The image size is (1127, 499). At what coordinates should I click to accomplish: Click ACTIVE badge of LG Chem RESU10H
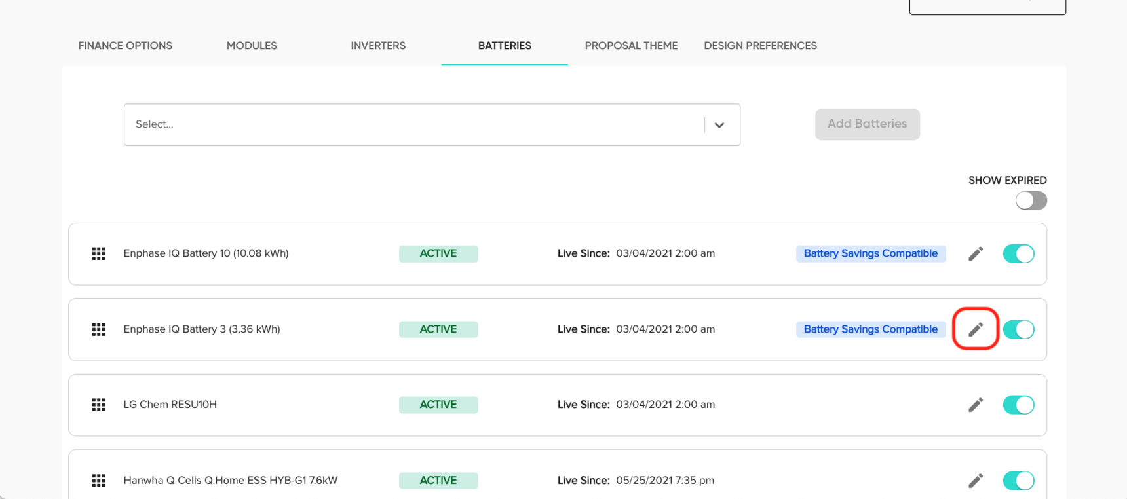(438, 405)
